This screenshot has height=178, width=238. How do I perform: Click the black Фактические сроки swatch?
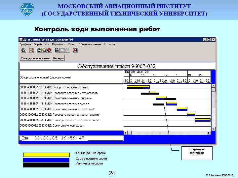pos(46,165)
